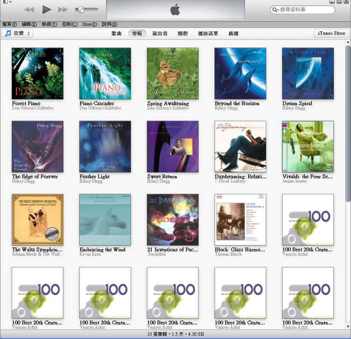Switch to the 演出者 tab
This screenshot has height=339, width=351.
pyautogui.click(x=160, y=34)
